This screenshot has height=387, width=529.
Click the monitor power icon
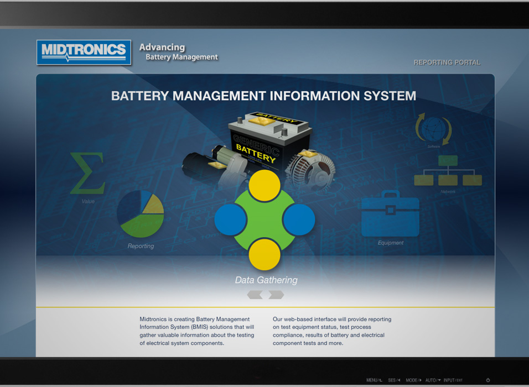[488, 380]
